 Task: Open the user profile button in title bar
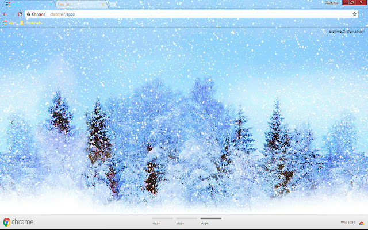331,2
